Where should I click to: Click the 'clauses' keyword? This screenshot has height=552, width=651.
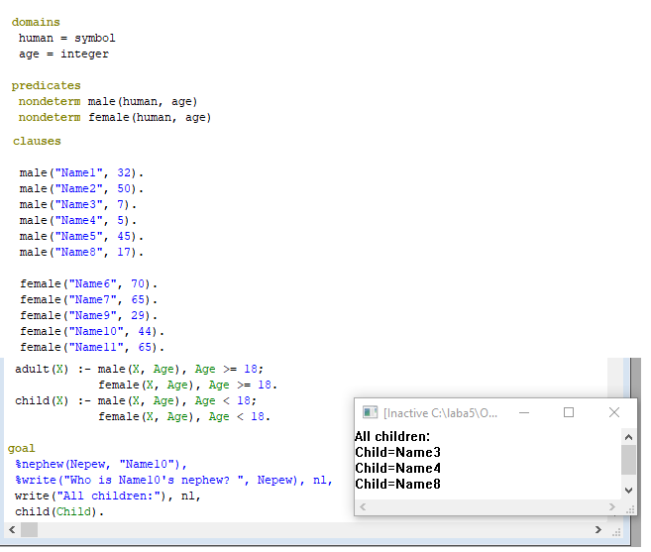[x=37, y=141]
